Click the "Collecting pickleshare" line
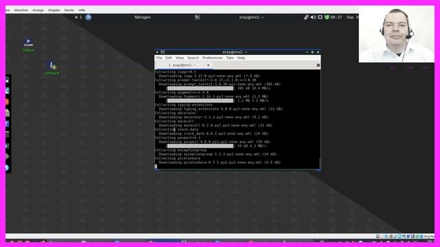Image resolution: width=440 pixels, height=247 pixels. click(177, 158)
